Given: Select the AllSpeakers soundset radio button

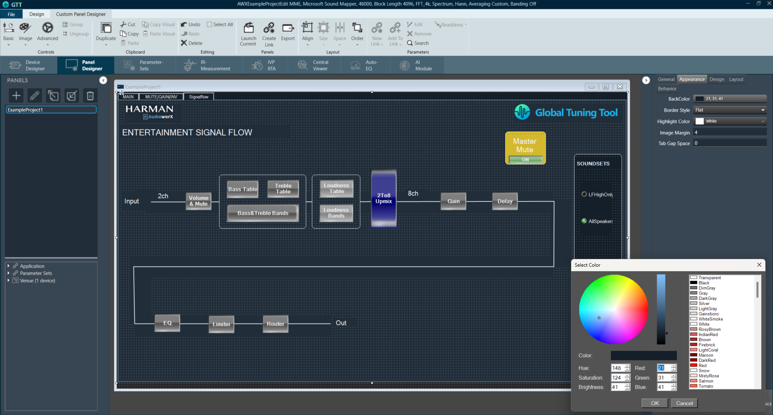Looking at the screenshot, I should [584, 221].
